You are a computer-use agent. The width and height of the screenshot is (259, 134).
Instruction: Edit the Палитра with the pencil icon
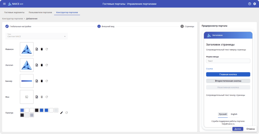(x=61, y=113)
